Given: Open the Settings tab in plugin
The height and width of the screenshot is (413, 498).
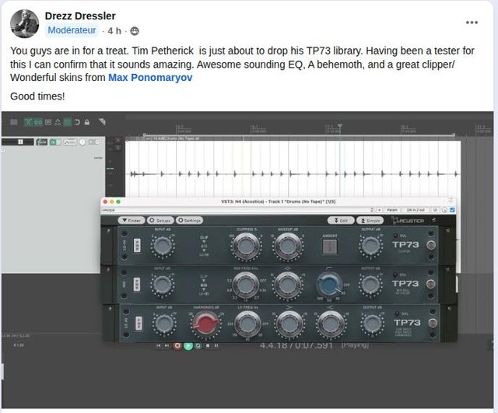Looking at the screenshot, I should click(189, 220).
